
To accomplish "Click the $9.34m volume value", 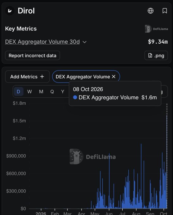I will [158, 42].
